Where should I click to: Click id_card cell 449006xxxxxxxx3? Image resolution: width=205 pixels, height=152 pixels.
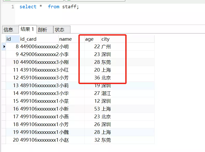tap(39, 62)
